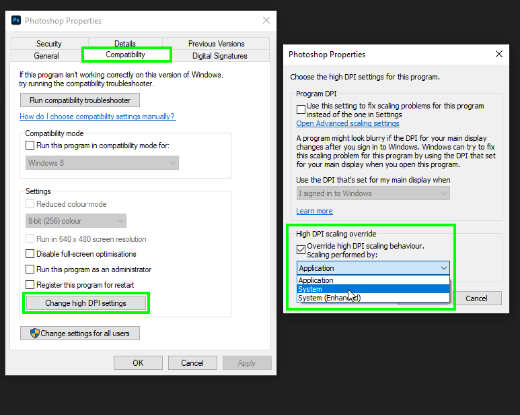
Task: Expand 'I signed in to Windows' dropdown
Action: pyautogui.click(x=373, y=193)
